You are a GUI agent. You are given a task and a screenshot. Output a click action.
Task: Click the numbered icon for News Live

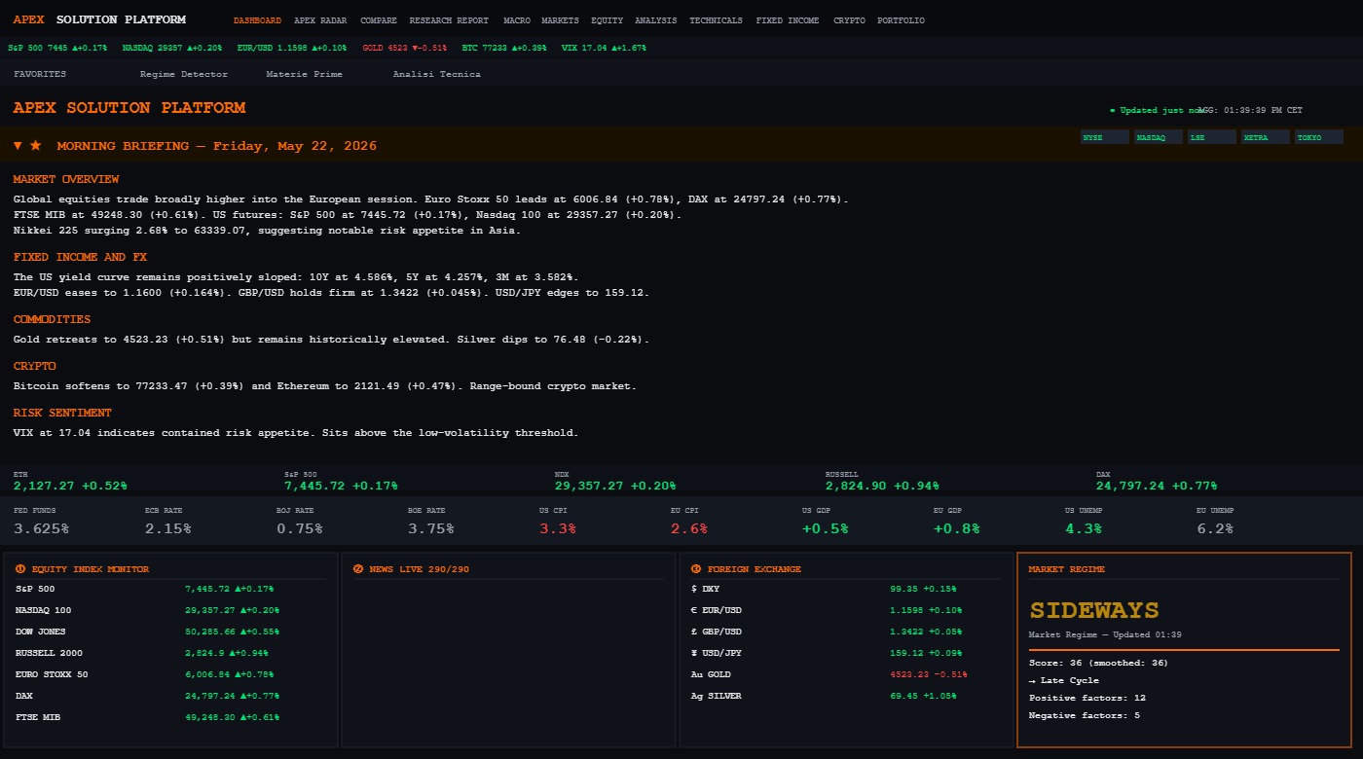[358, 569]
